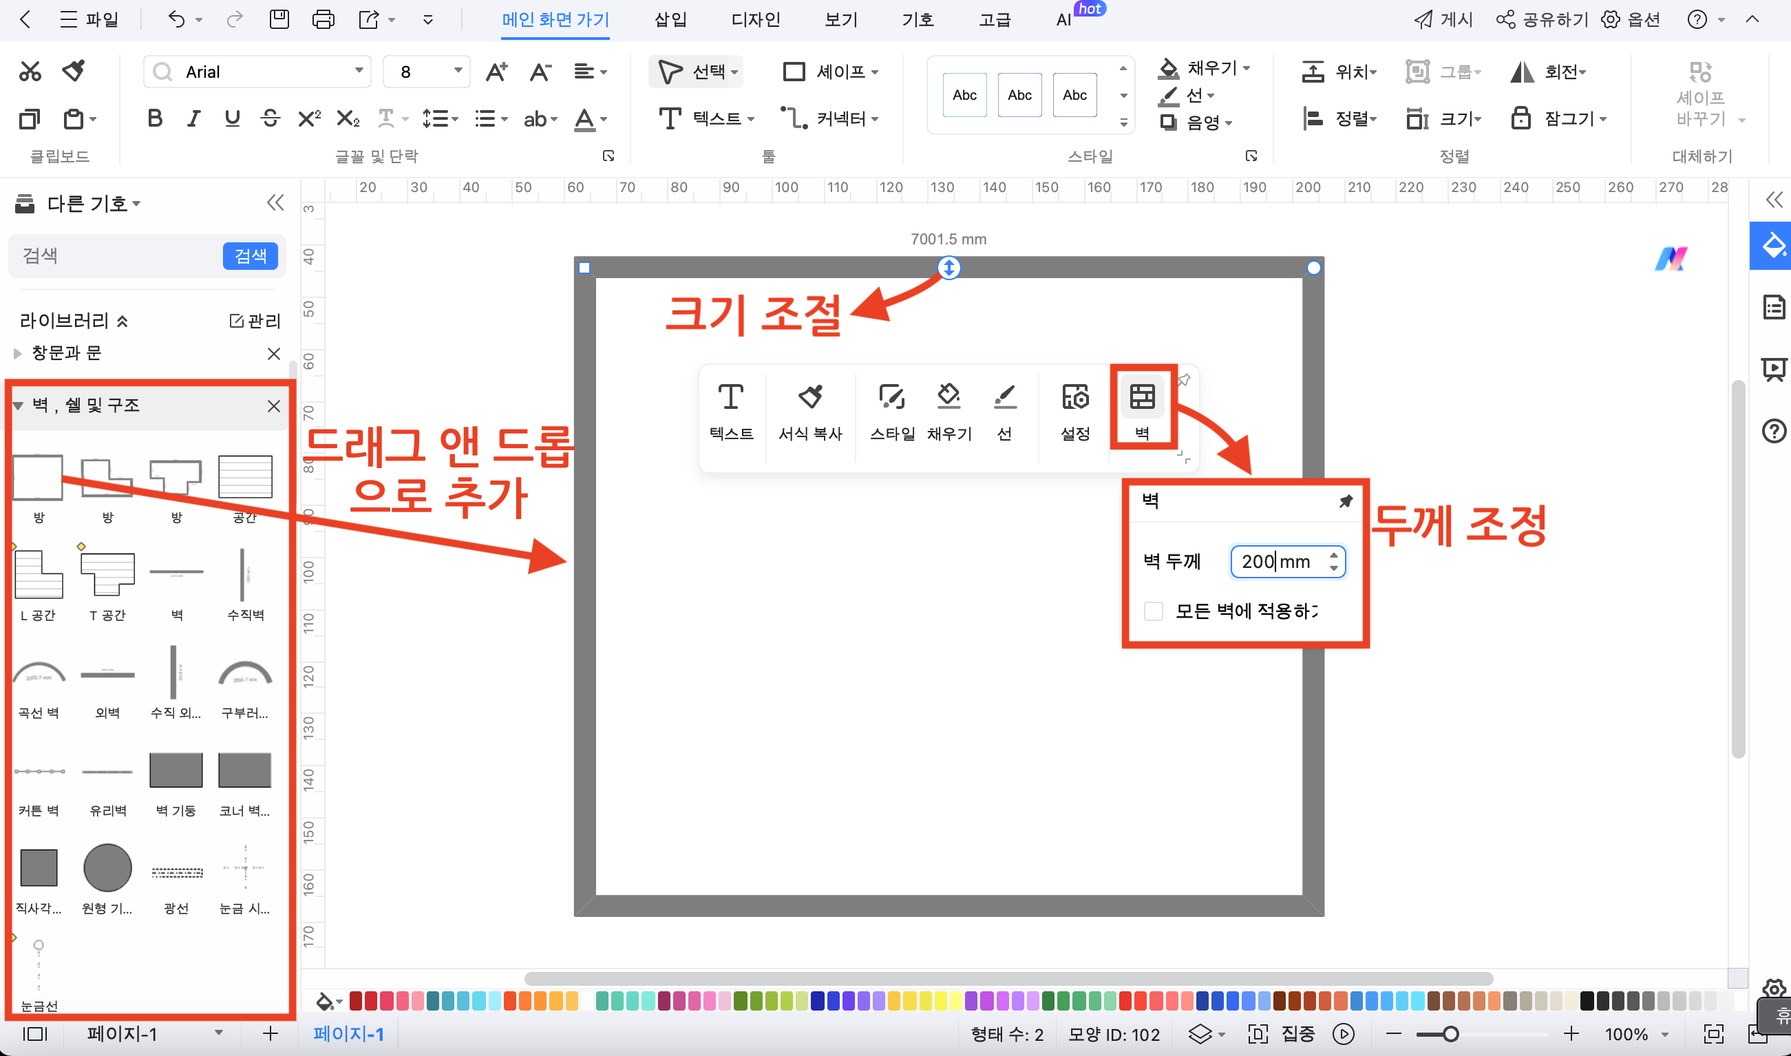
Task: Toggle Bold formatting
Action: click(154, 118)
